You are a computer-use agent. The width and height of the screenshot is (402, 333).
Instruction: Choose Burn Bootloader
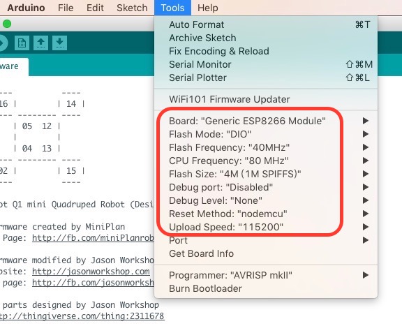coord(266,288)
